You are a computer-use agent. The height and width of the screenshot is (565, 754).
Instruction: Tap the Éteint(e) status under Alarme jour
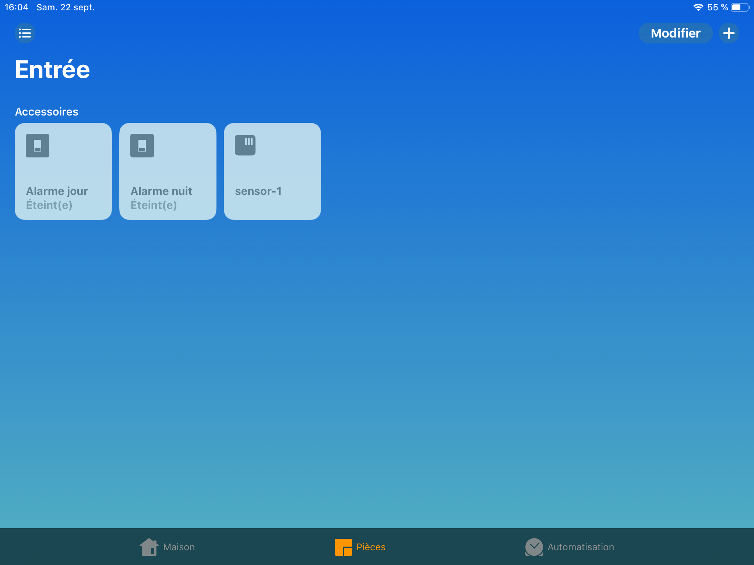[49, 205]
